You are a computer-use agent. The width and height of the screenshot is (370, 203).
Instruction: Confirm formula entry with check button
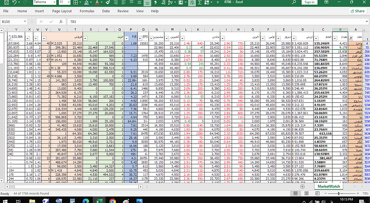tap(51, 21)
